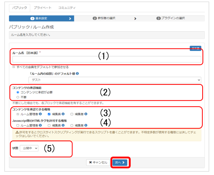Uncheck 編集長 under コンテンツを承認できる権限
The height and width of the screenshot is (175, 214).
(49, 114)
